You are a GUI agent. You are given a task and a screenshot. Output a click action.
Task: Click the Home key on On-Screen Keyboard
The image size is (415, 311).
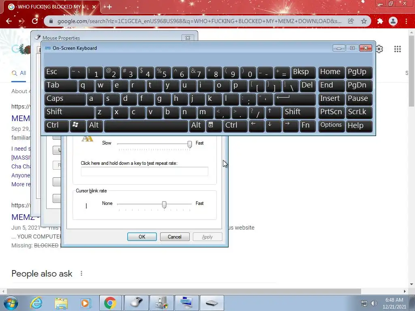pyautogui.click(x=331, y=72)
